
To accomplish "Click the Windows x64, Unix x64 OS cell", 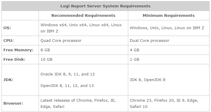I will click(x=83, y=28).
